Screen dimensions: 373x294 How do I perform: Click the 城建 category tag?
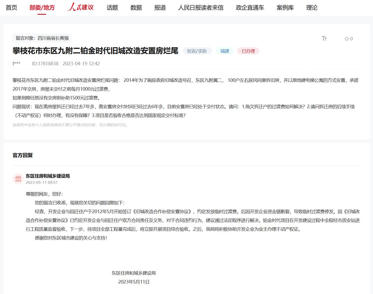tap(225, 51)
